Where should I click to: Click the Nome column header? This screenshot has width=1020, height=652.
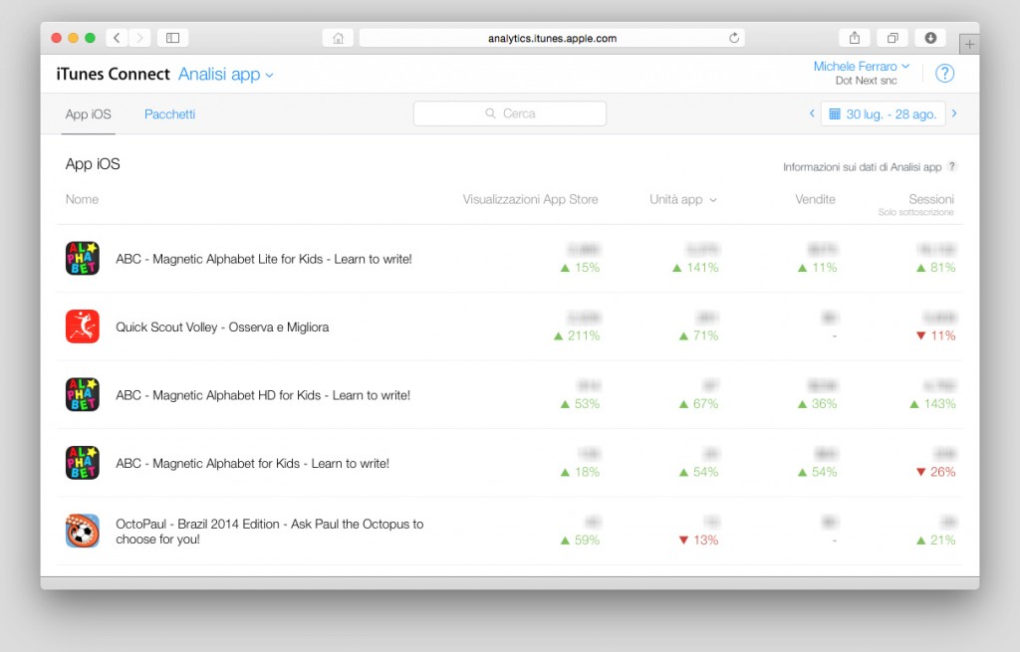tap(82, 199)
